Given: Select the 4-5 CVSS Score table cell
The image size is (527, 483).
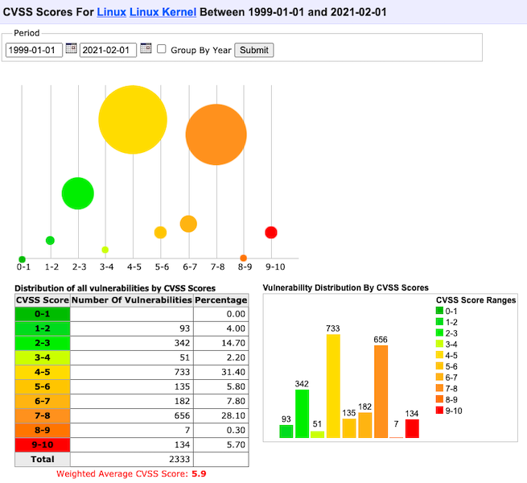Looking at the screenshot, I should click(42, 373).
